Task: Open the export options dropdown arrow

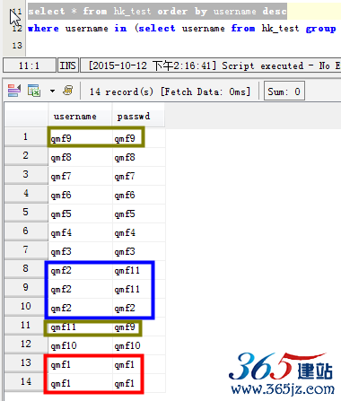Action: coord(52,91)
